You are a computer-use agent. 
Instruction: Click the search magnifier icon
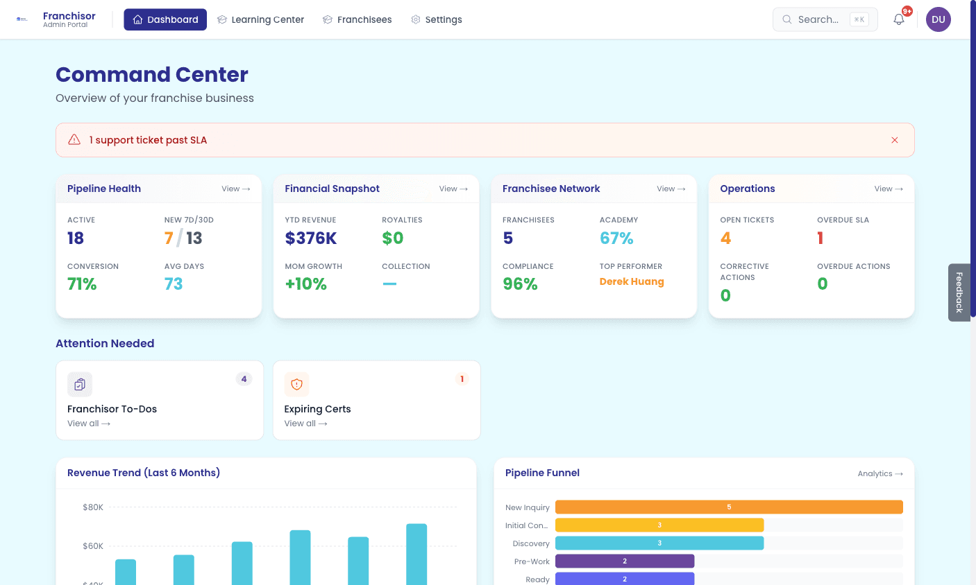[x=786, y=19]
